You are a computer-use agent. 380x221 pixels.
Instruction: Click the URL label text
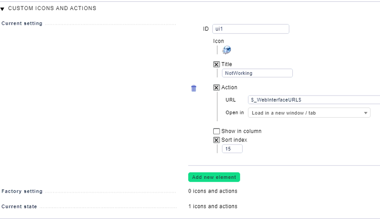pyautogui.click(x=231, y=100)
